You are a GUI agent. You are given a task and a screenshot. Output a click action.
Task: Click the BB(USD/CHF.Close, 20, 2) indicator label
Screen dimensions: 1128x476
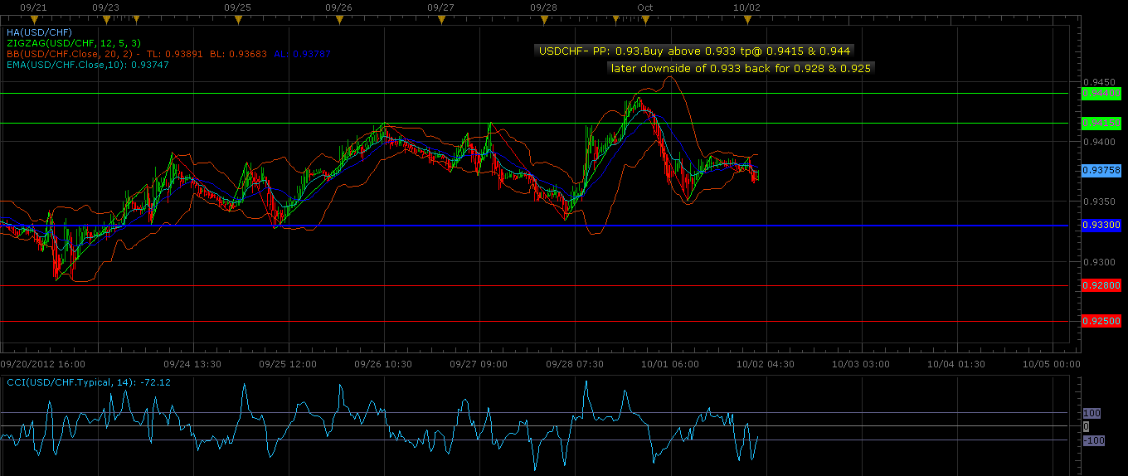(71, 54)
